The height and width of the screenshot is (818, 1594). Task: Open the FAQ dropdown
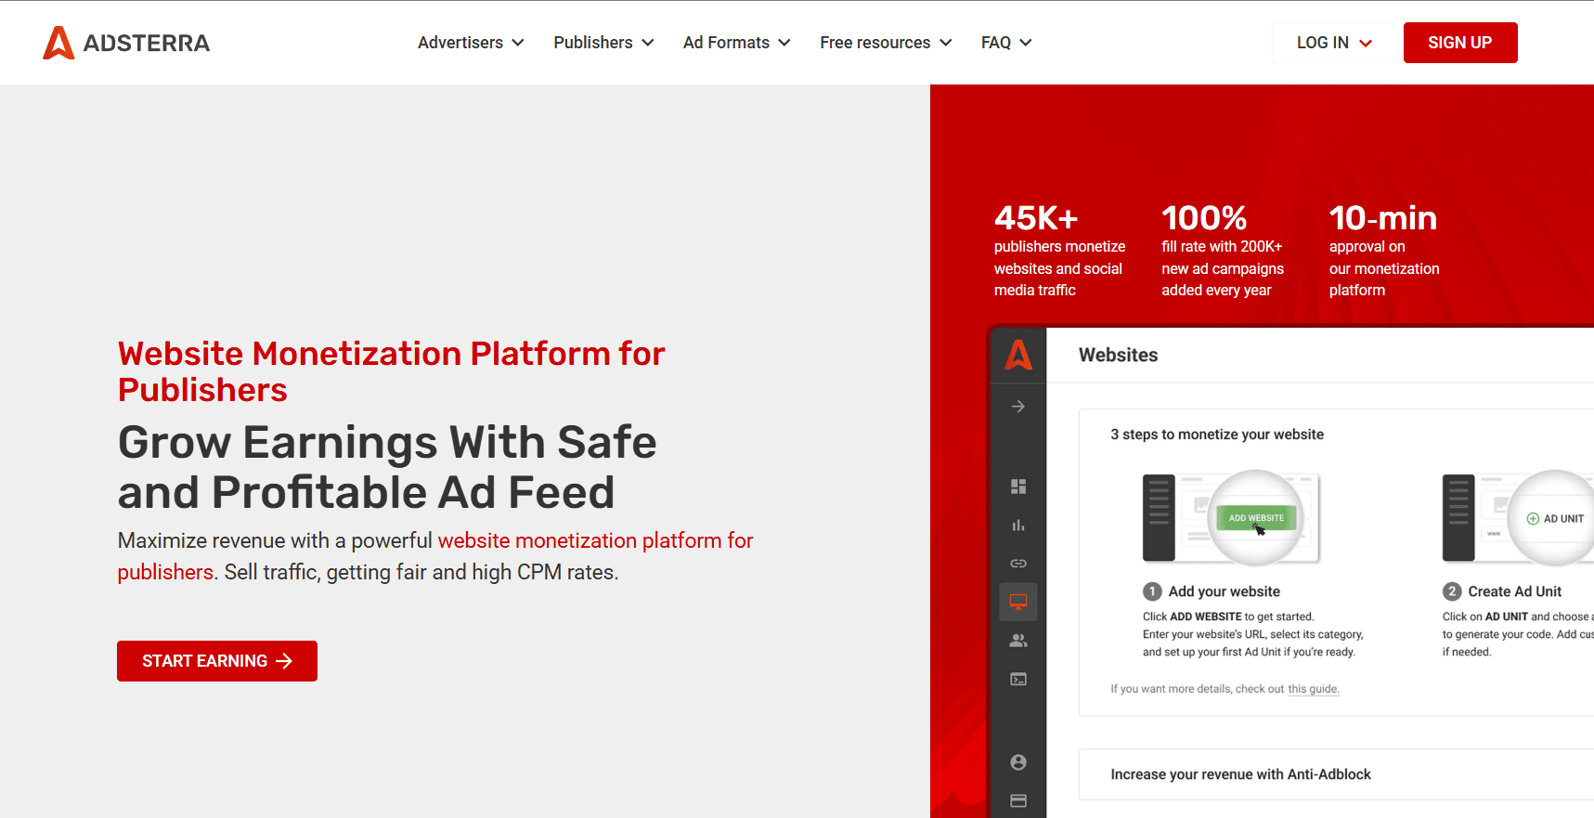1006,43
